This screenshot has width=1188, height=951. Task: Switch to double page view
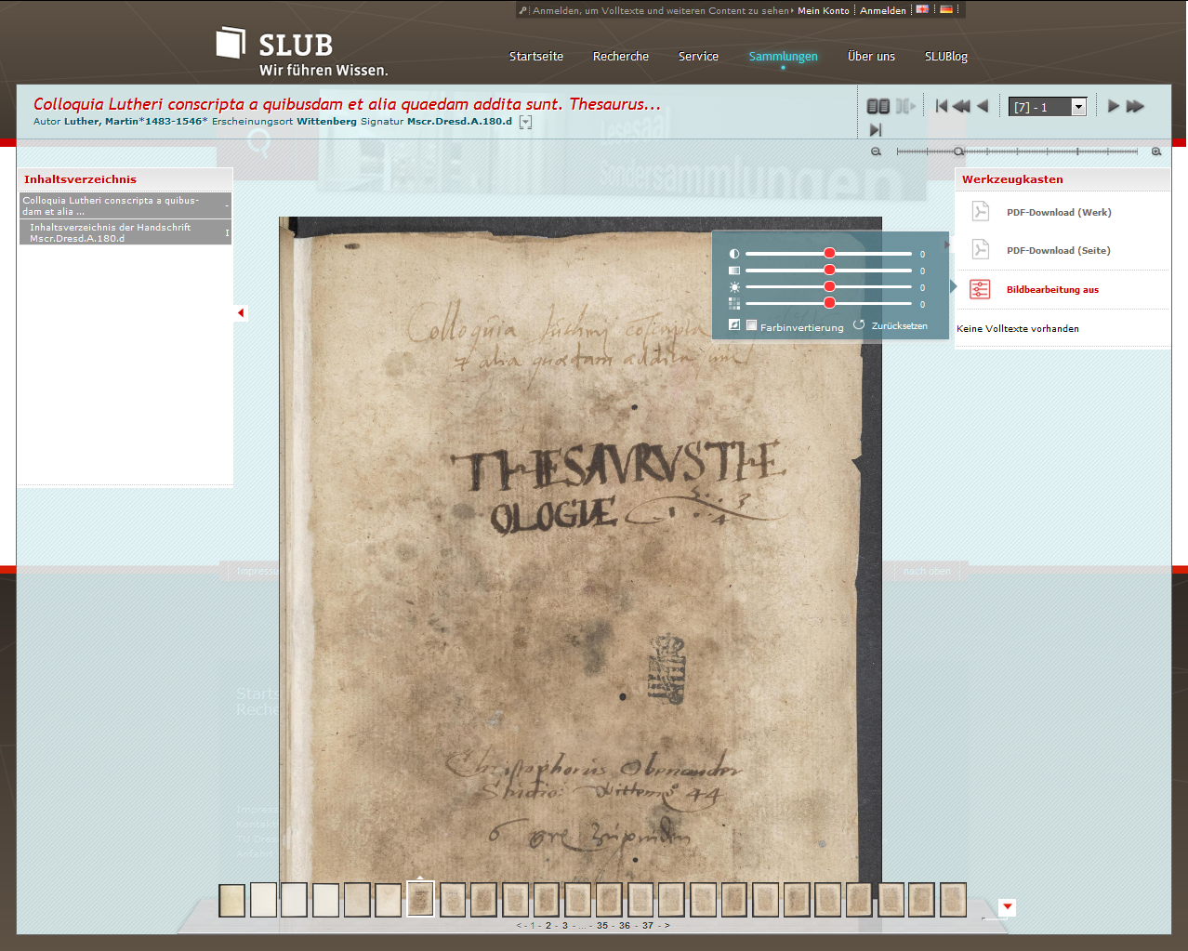[x=878, y=107]
